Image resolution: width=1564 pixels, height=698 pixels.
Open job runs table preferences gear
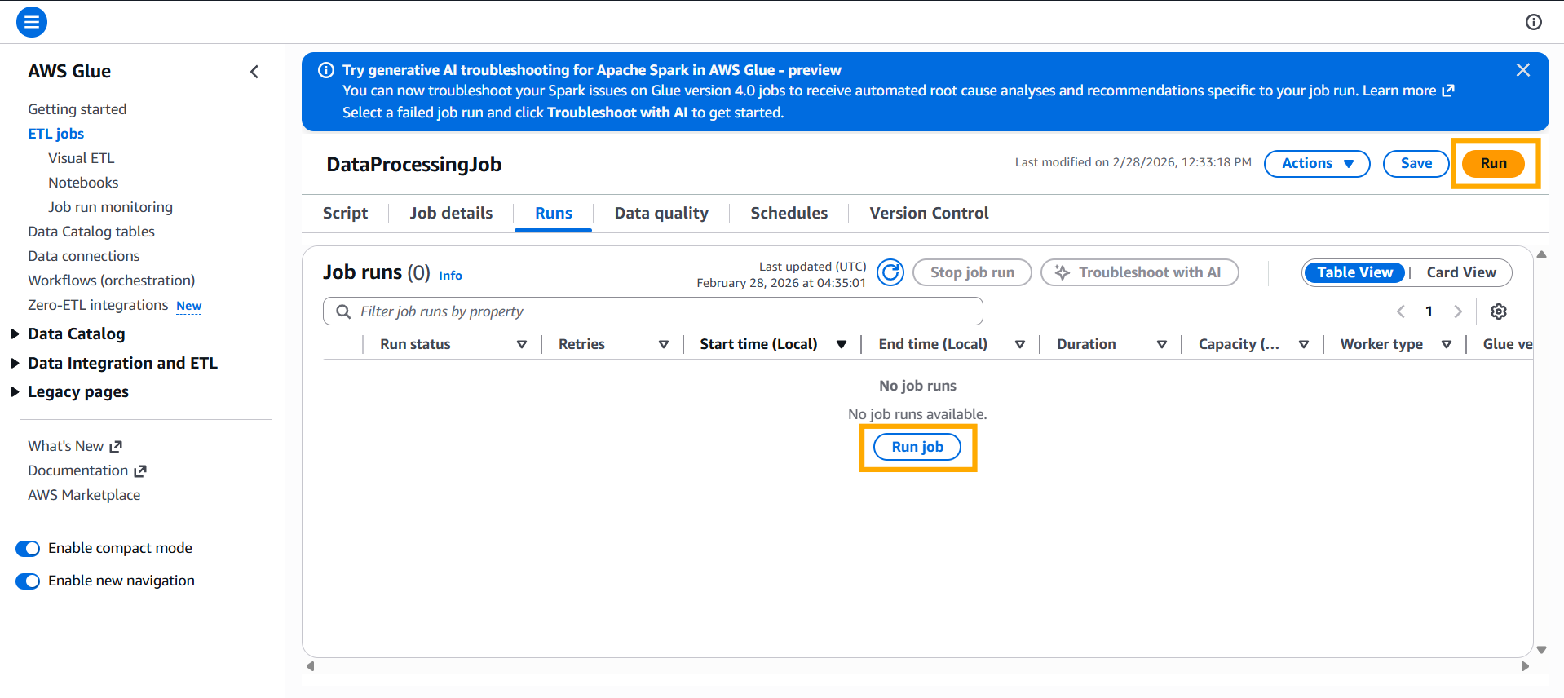tap(1499, 311)
